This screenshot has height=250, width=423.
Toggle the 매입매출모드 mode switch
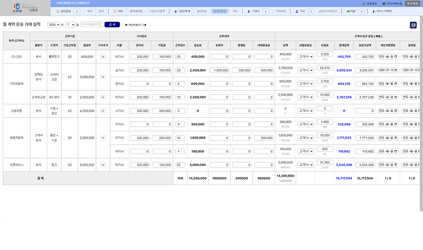click(x=136, y=25)
